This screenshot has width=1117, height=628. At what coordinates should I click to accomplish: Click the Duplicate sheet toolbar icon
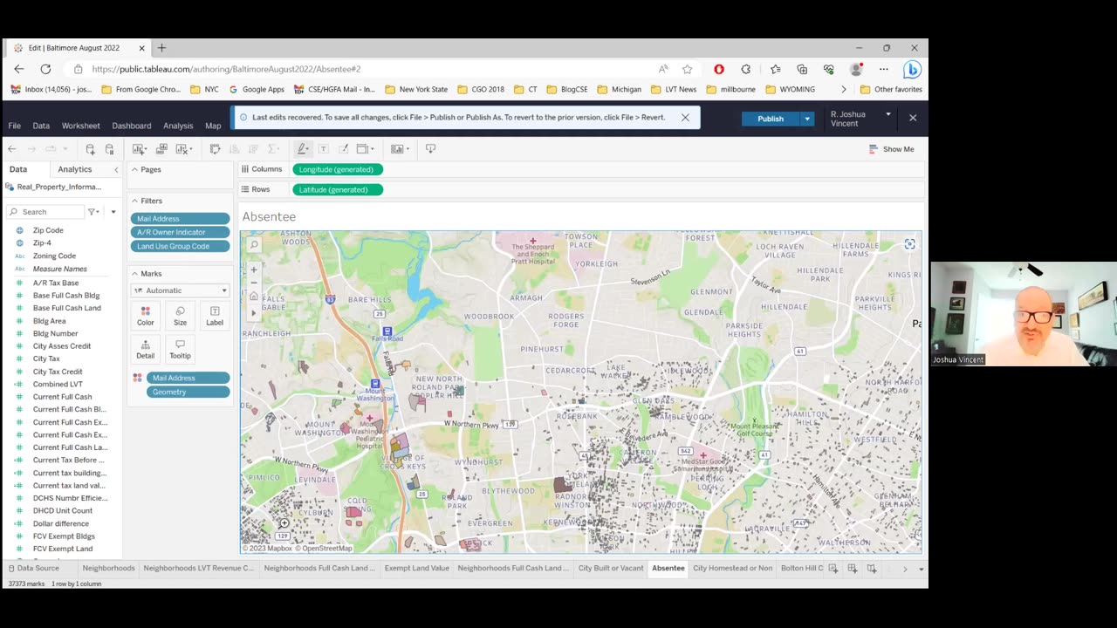click(x=161, y=149)
